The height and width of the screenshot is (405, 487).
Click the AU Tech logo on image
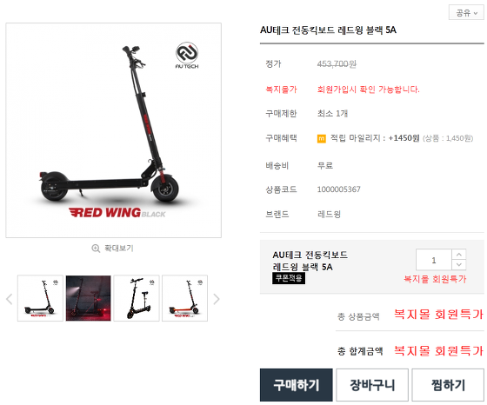coord(187,56)
